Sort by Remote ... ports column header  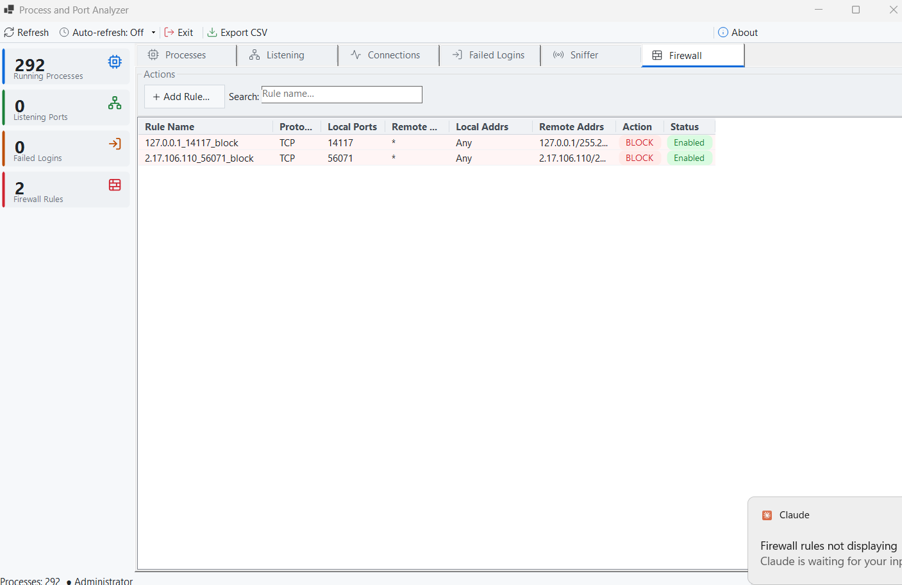click(417, 127)
